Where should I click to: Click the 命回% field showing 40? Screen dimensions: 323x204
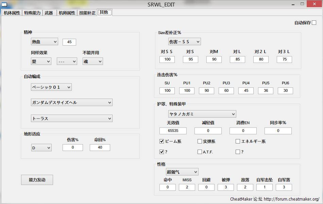100,147
